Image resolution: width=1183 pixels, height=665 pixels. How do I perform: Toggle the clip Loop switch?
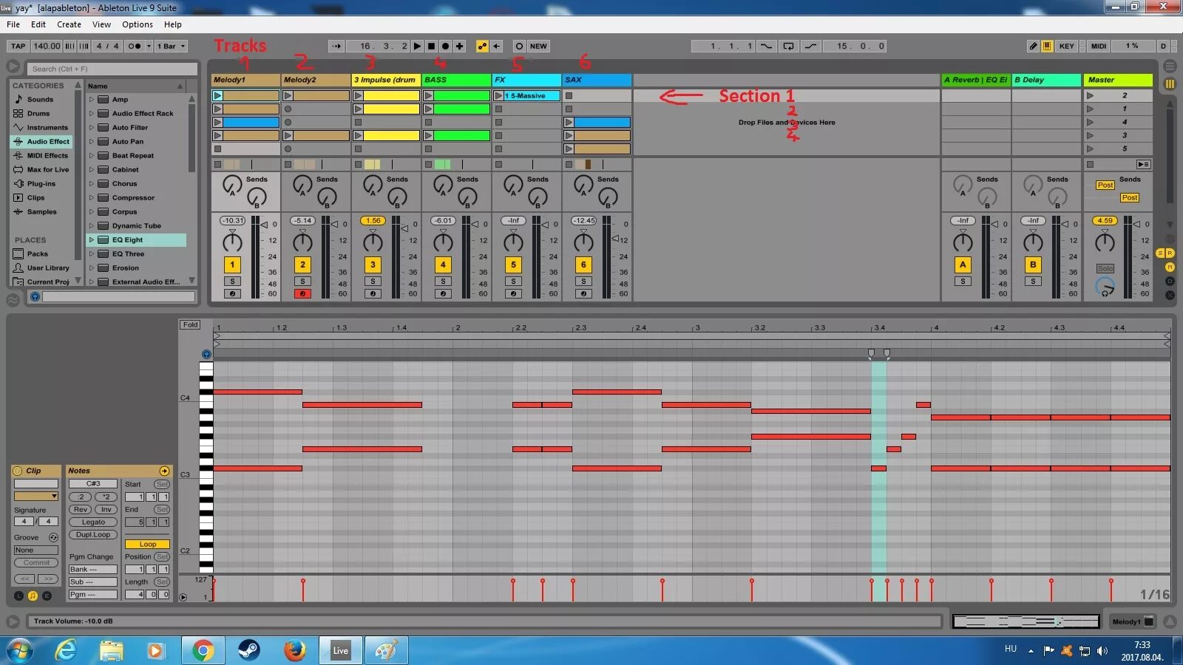(147, 544)
